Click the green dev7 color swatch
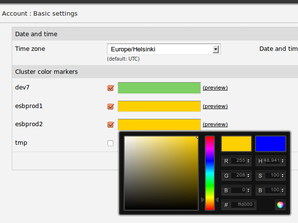Image resolution: width=298 pixels, height=223 pixels. (x=159, y=88)
